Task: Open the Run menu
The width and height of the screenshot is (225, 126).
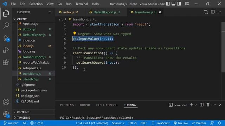Action: pos(69,4)
